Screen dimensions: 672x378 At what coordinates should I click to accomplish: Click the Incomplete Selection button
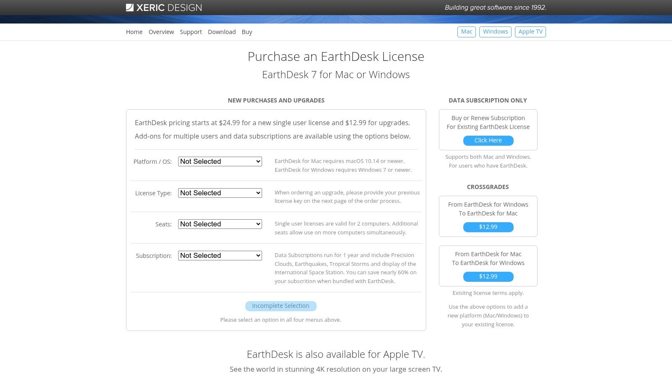(281, 306)
